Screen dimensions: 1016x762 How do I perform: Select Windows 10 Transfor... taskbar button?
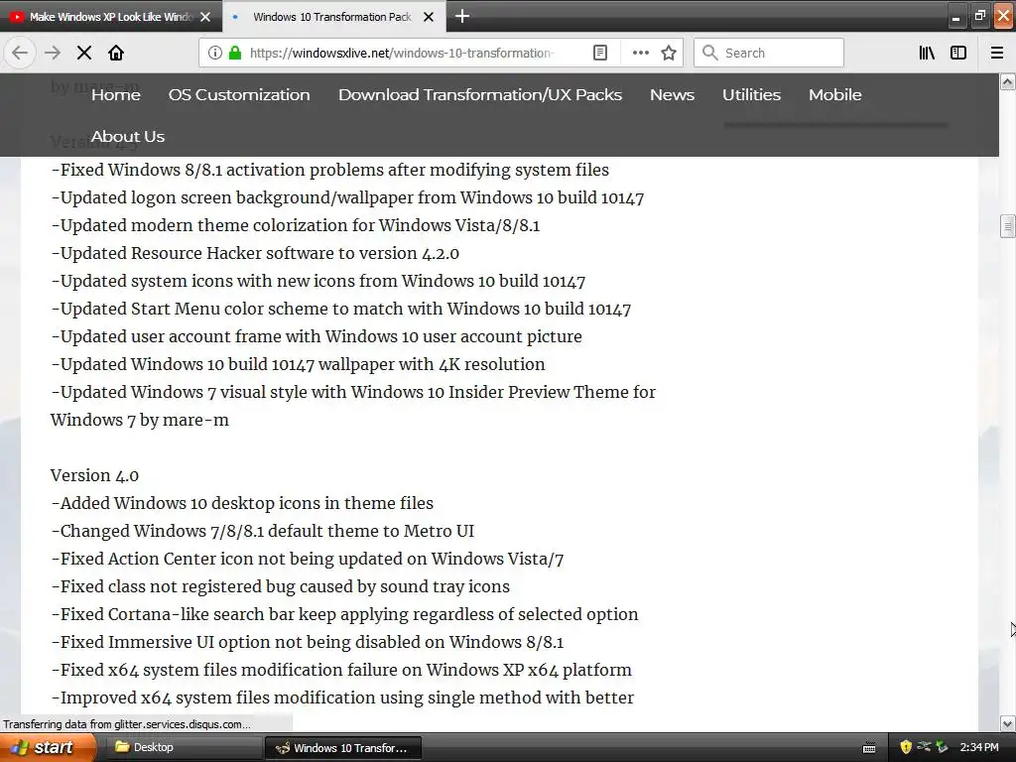tap(343, 748)
